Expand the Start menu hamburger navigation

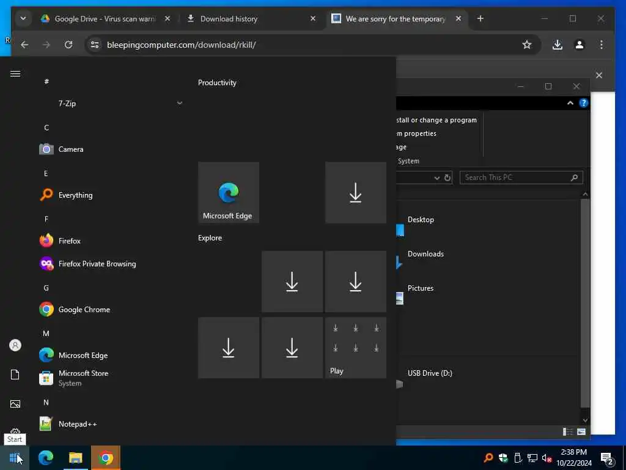pyautogui.click(x=15, y=74)
